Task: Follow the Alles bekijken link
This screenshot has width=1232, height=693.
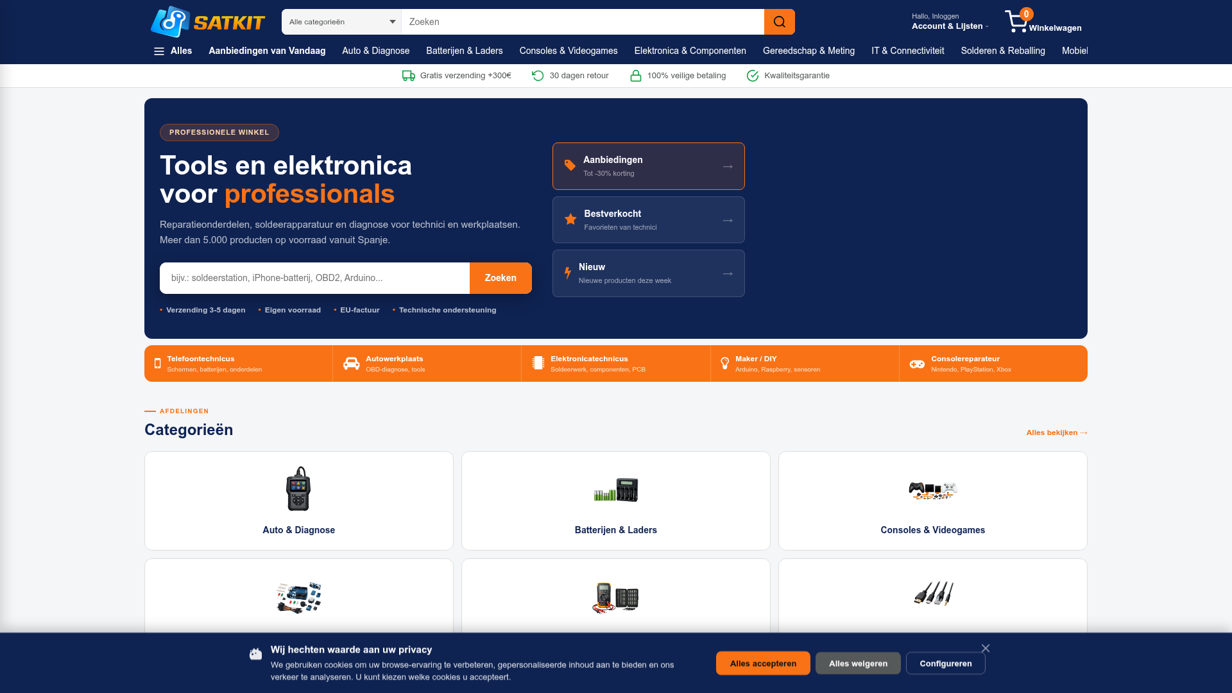Action: pos(1057,432)
